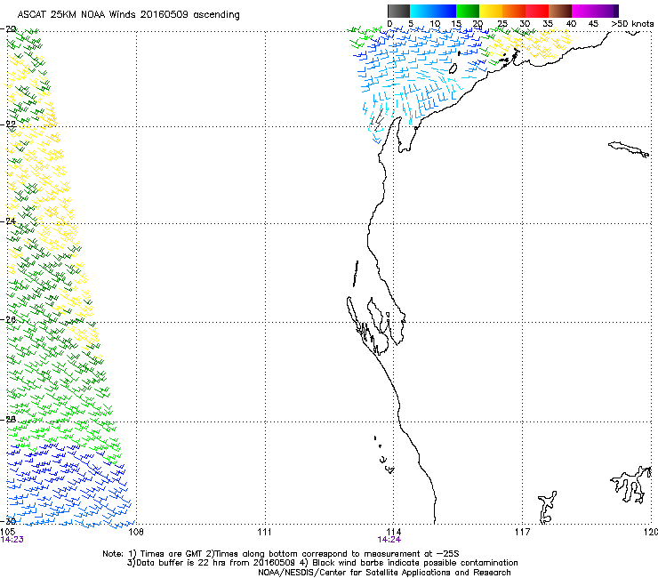
Task: Click the purple 45-50 knots legend swatch
Action: point(606,11)
